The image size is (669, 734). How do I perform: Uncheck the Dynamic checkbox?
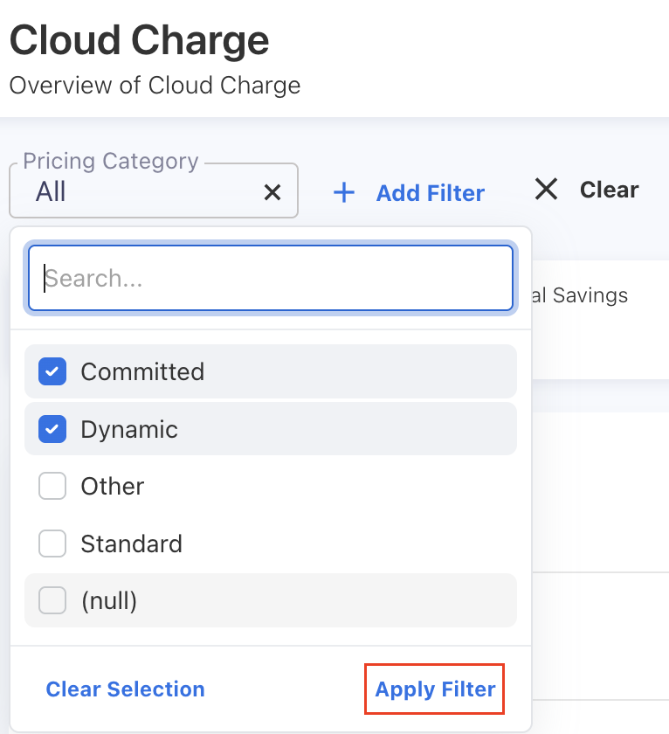coord(52,429)
